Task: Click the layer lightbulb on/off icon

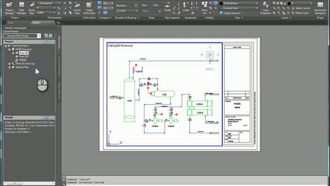Action: (x=274, y=3)
